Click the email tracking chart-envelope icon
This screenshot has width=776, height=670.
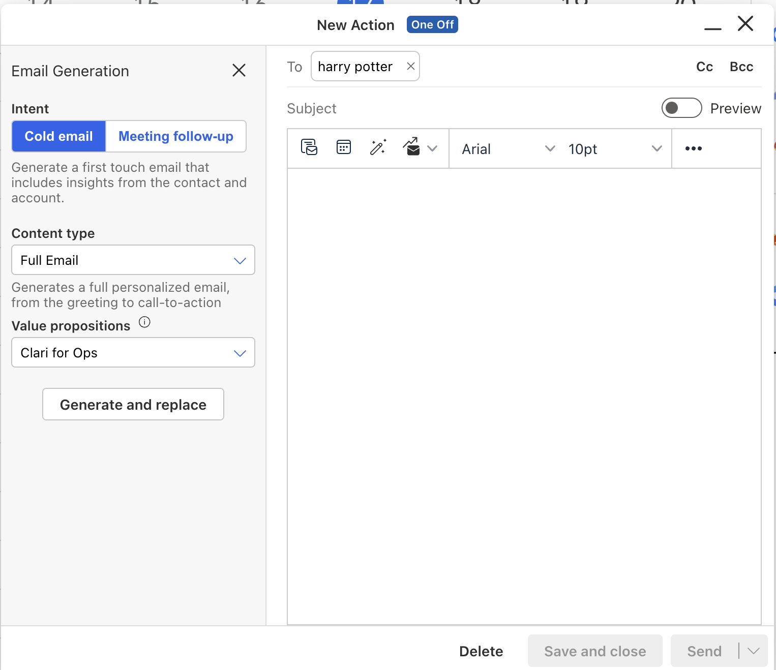click(412, 147)
